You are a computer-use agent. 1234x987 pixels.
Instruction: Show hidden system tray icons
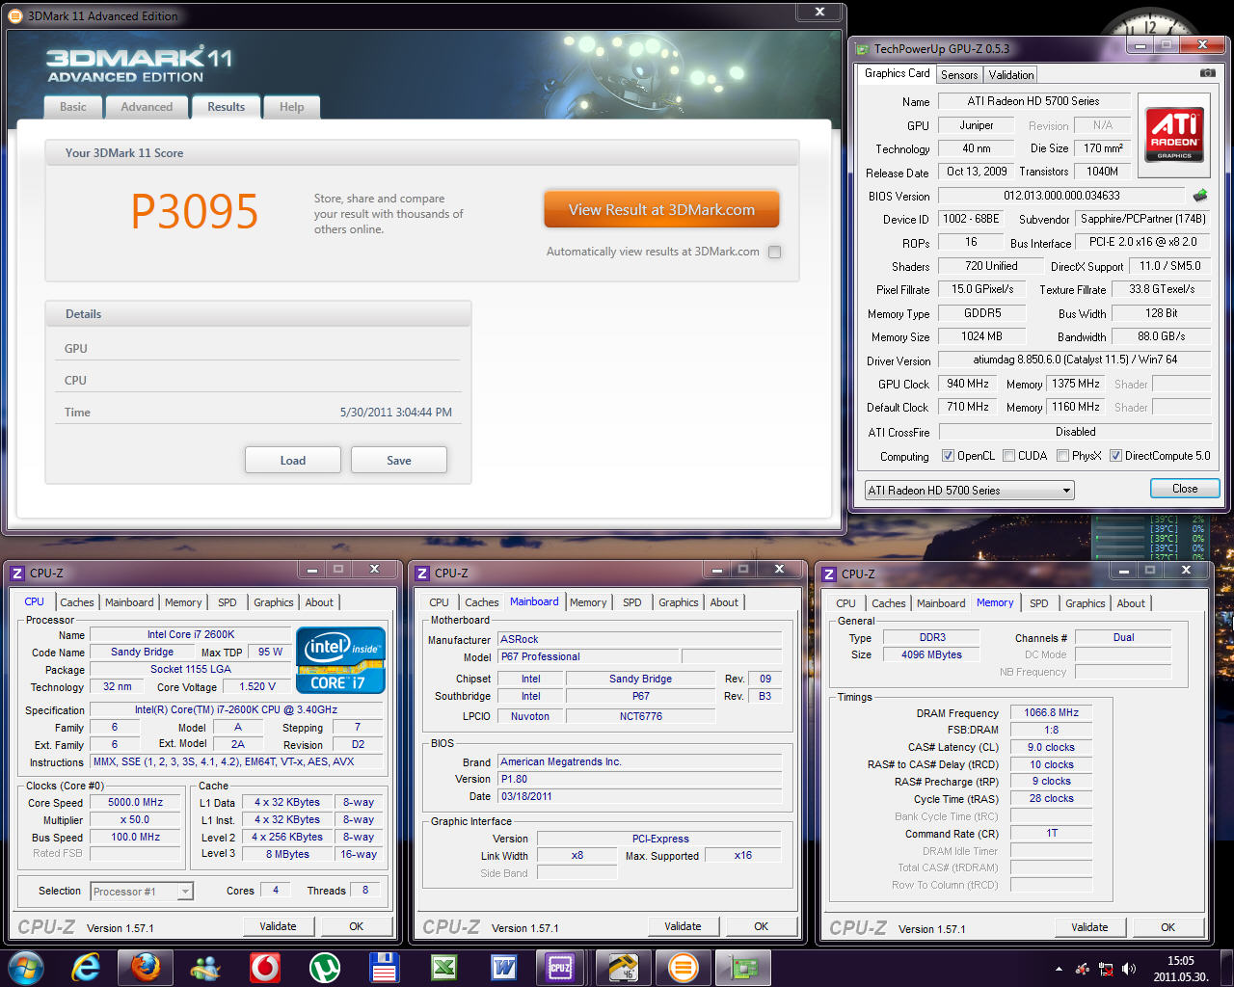tap(1059, 969)
